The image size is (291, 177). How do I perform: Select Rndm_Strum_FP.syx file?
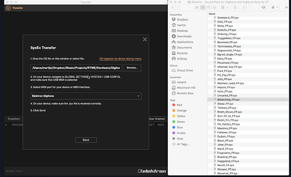229,112
